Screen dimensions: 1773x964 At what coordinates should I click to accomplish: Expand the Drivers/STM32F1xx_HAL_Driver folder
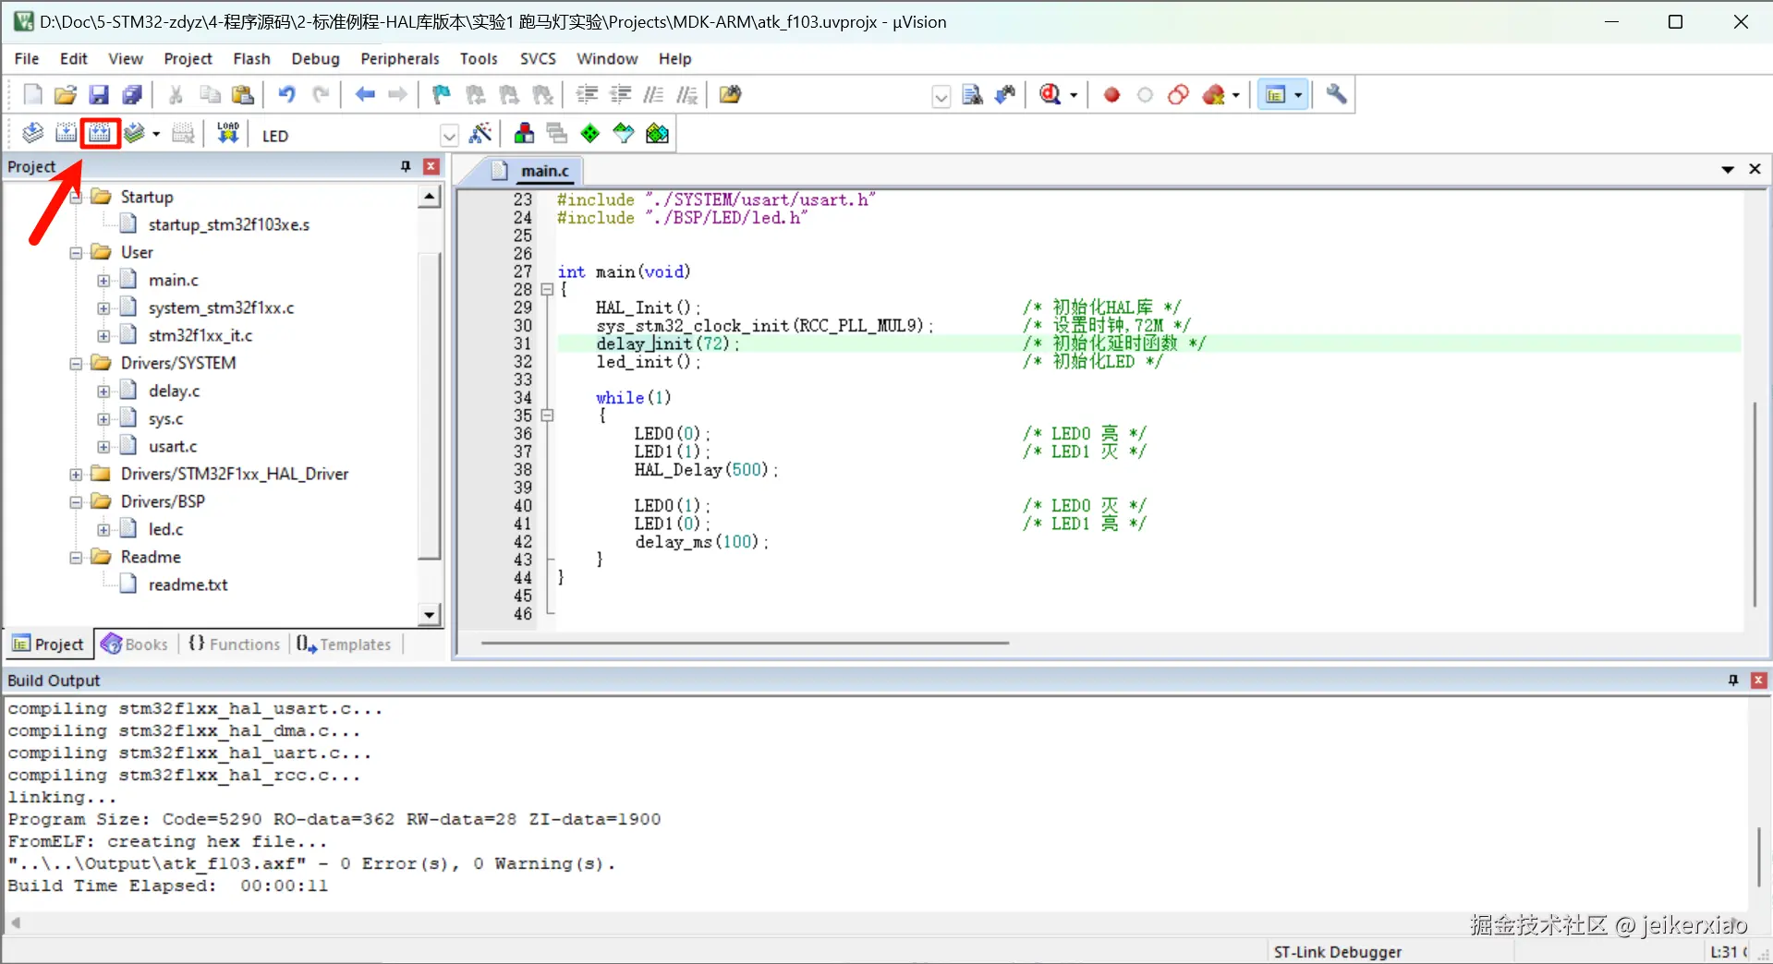(x=77, y=474)
